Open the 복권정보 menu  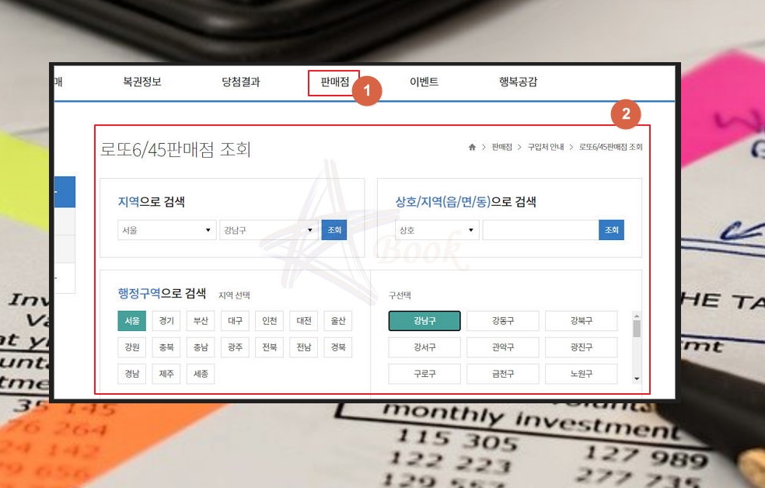(x=142, y=82)
